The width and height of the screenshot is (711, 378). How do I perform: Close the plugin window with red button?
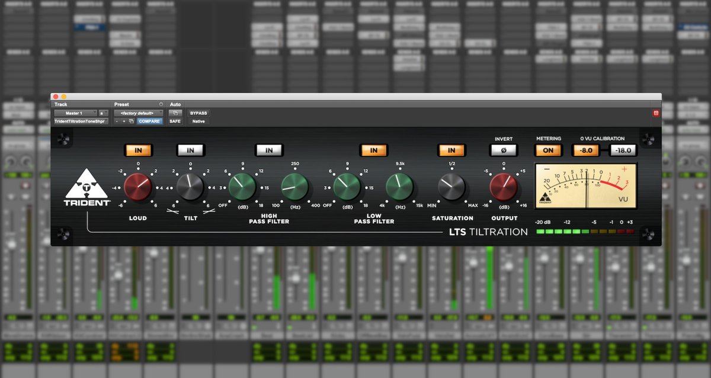(x=56, y=97)
